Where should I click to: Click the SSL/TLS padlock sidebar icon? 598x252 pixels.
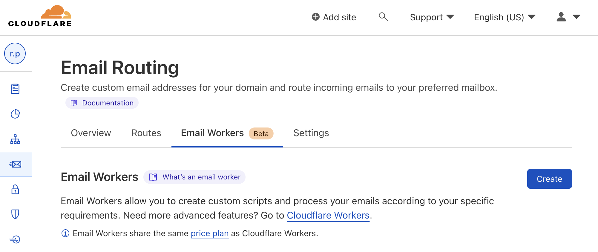(16, 189)
